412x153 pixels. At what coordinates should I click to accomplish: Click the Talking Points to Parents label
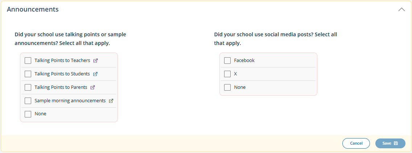click(x=61, y=87)
